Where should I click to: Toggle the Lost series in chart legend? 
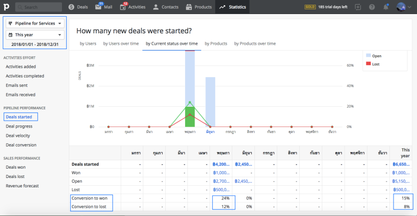tap(373, 64)
